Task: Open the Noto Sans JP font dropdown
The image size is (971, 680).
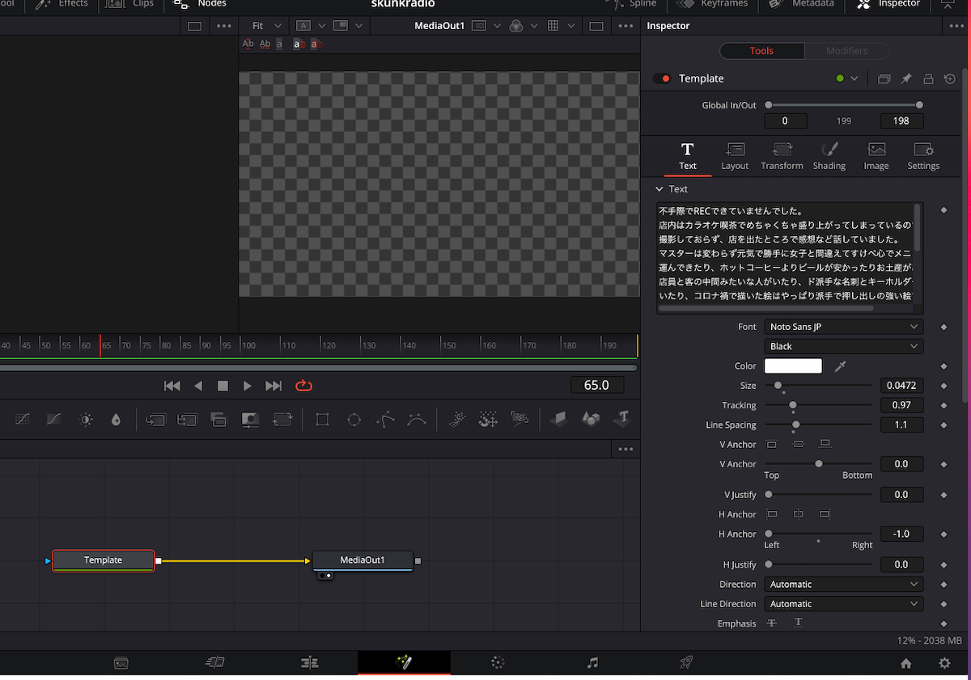Action: pyautogui.click(x=843, y=327)
